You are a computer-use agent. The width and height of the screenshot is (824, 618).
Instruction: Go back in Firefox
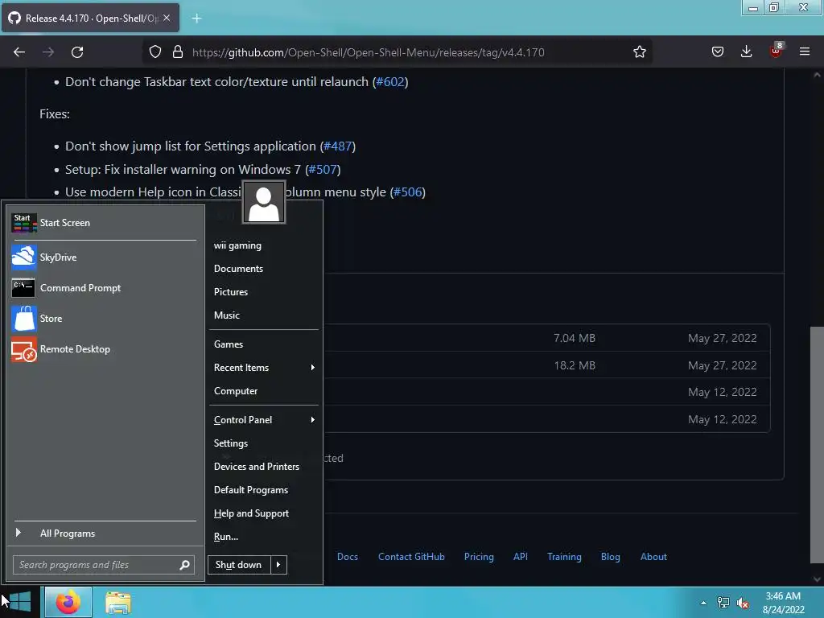pos(19,52)
